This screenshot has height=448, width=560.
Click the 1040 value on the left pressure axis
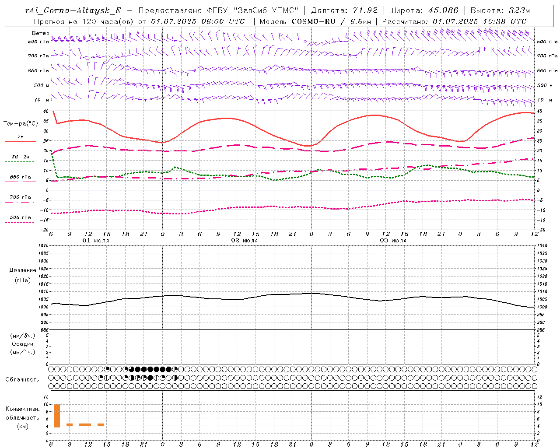(43, 246)
